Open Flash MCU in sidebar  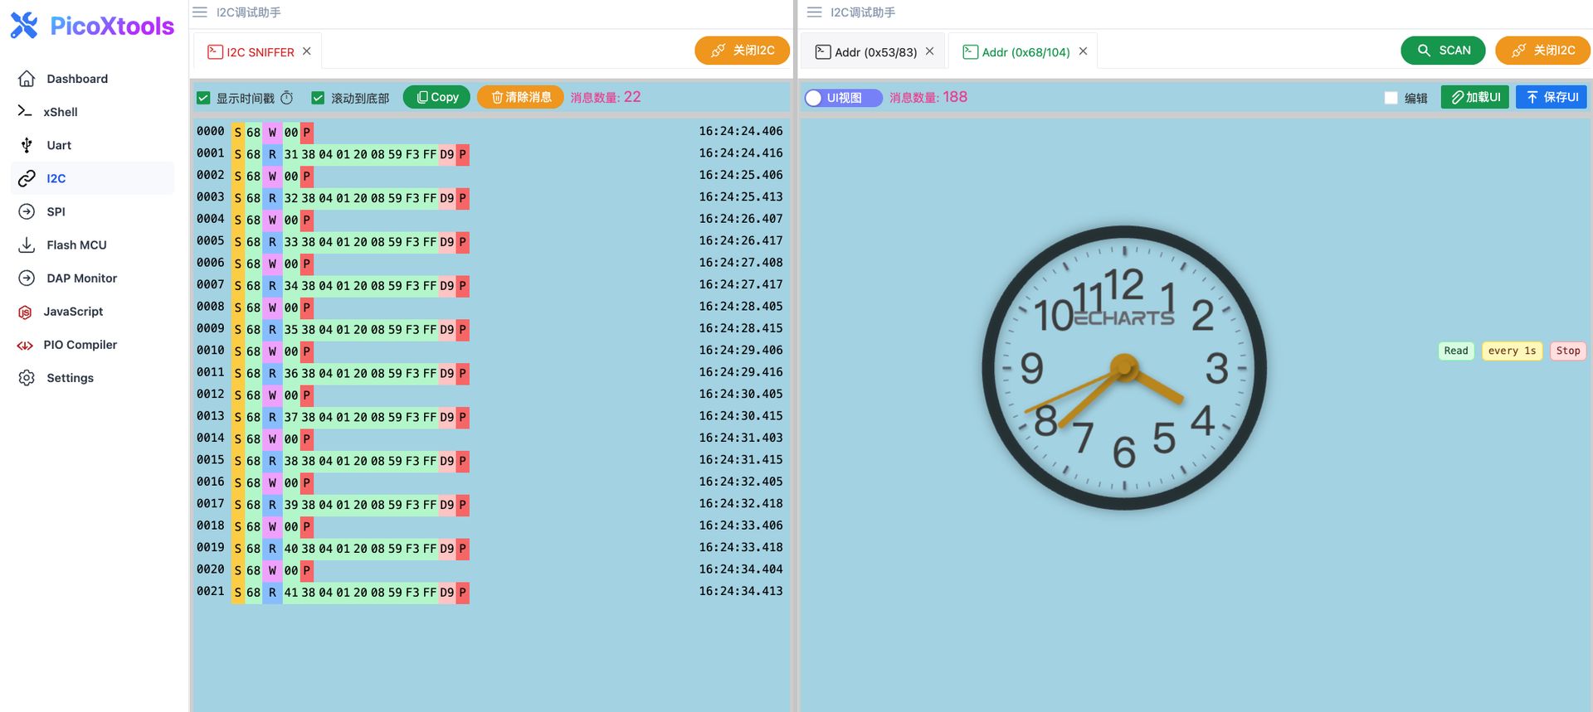[76, 245]
